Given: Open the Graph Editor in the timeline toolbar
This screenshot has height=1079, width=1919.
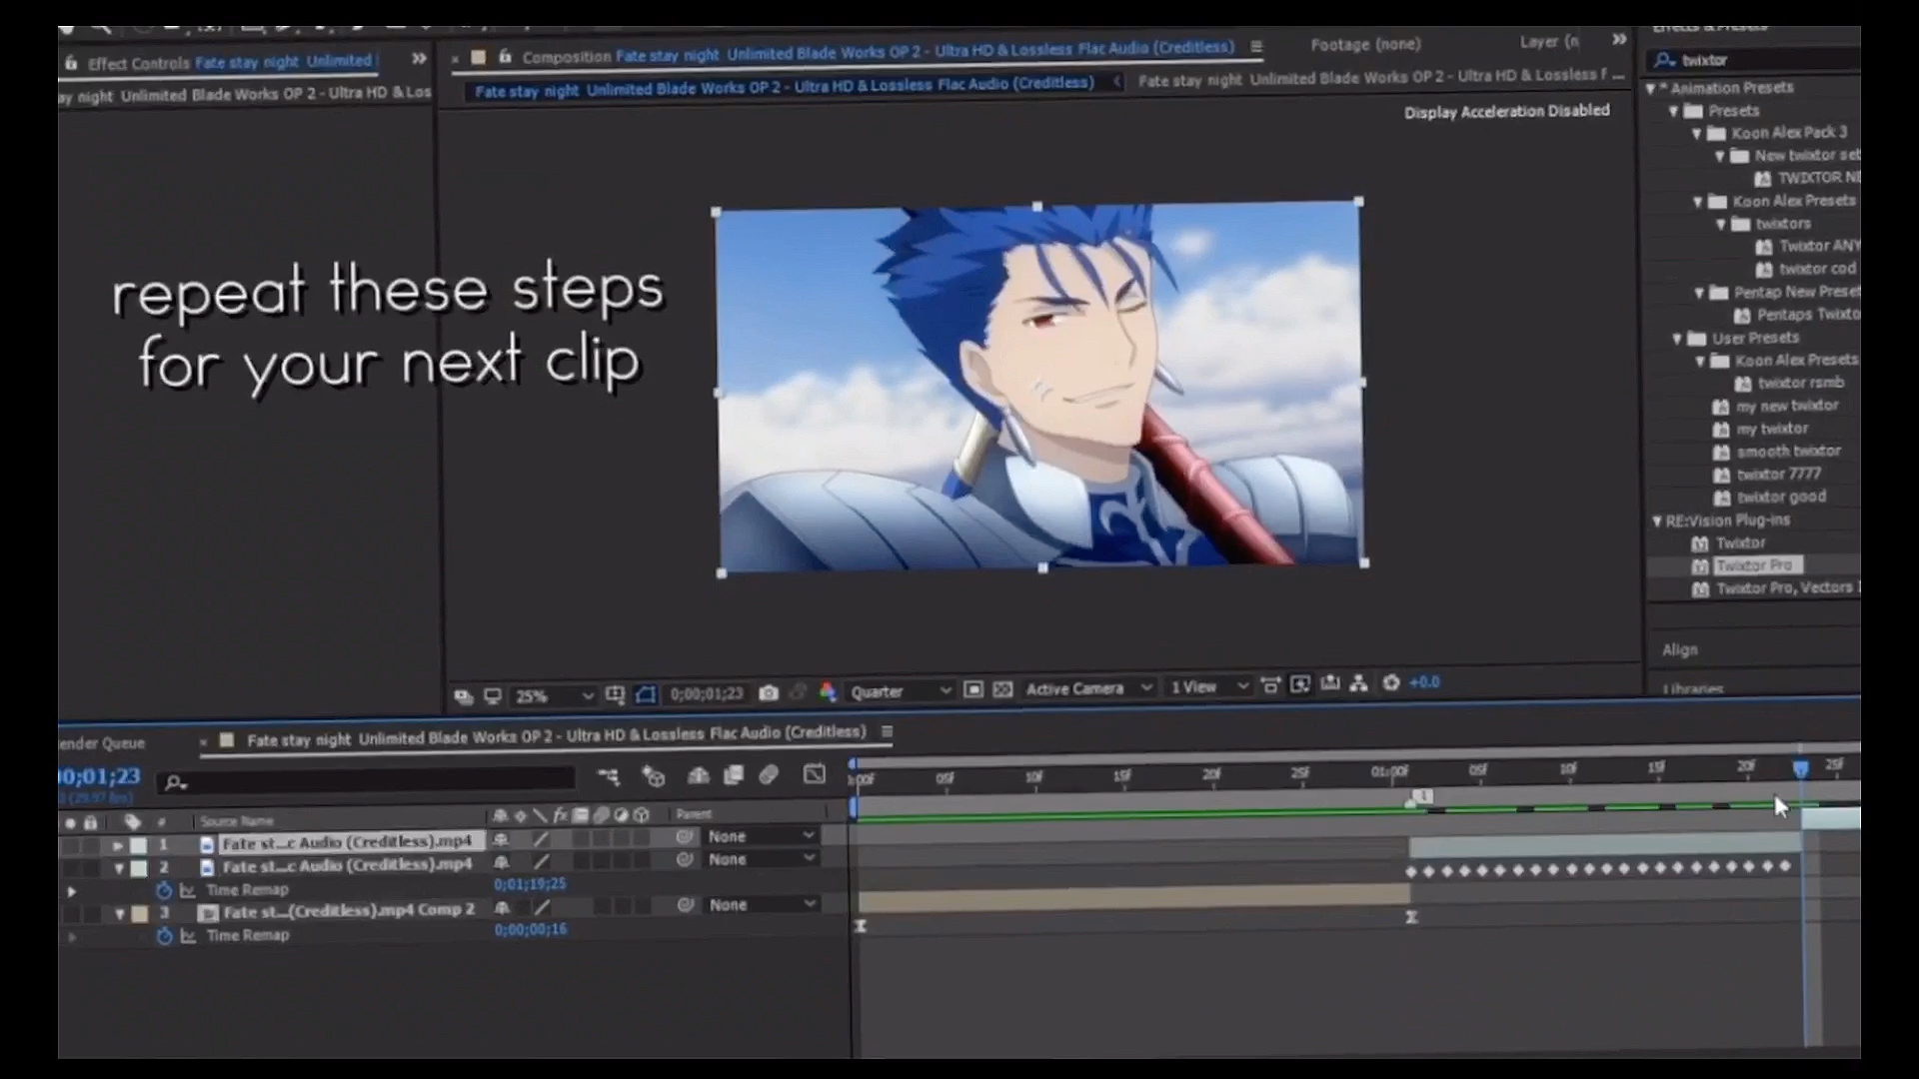Looking at the screenshot, I should coord(814,776).
